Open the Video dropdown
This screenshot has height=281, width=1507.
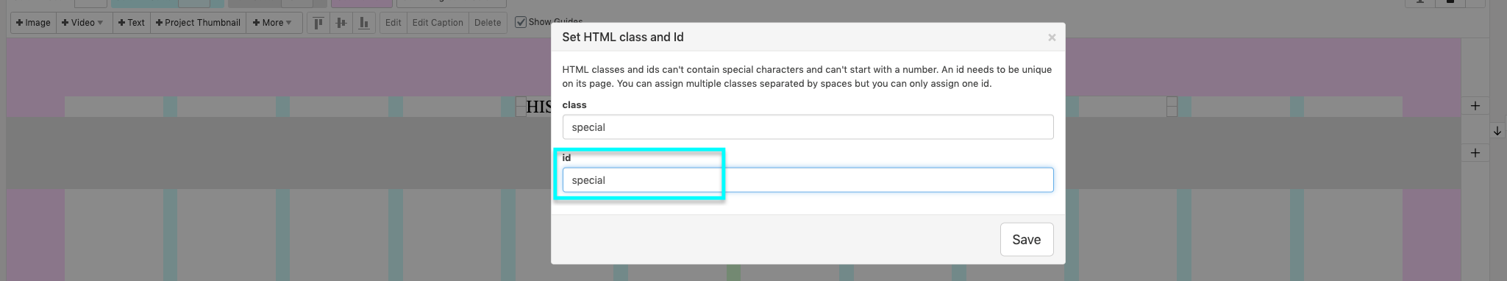[83, 23]
